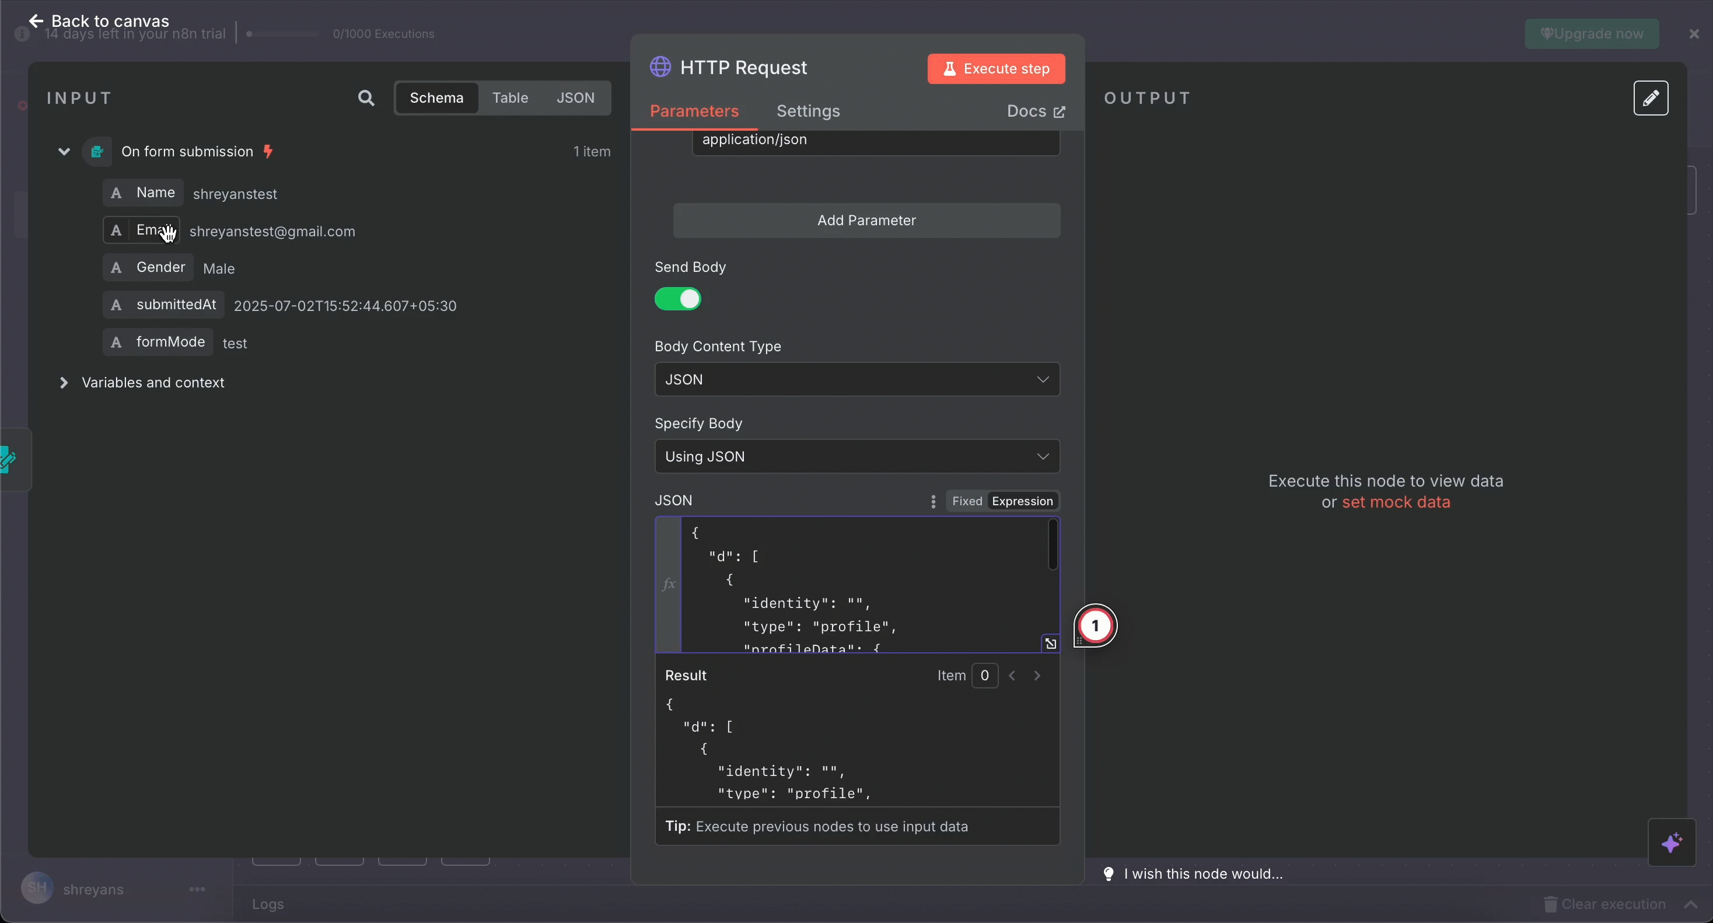This screenshot has width=1713, height=923.
Task: Click the Add Parameter button
Action: click(x=866, y=220)
